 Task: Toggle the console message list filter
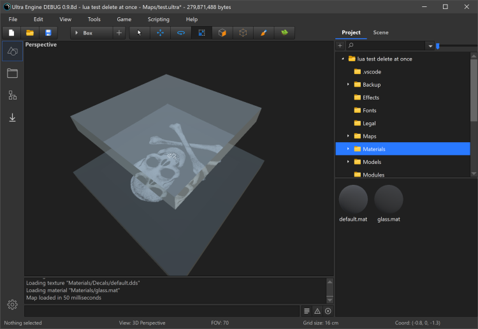(307, 311)
